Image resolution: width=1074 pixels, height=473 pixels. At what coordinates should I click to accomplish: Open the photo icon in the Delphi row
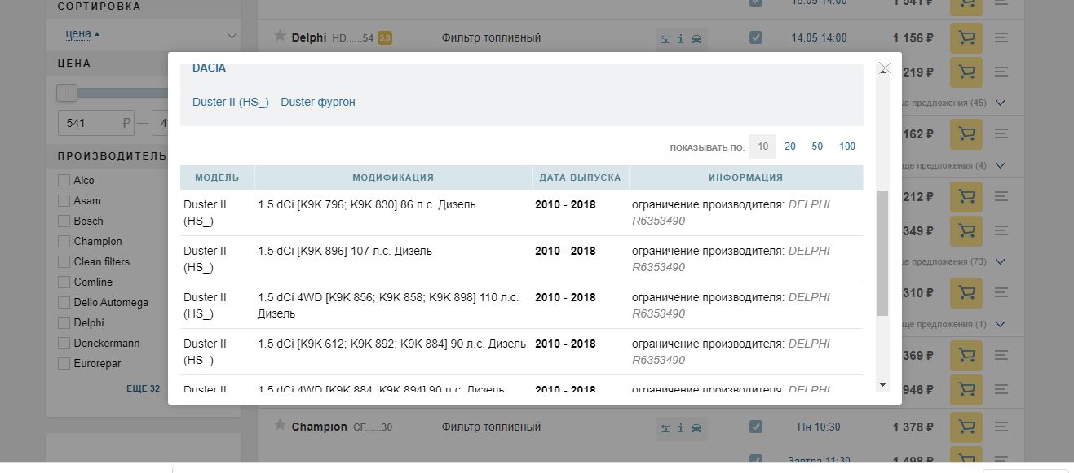click(665, 39)
